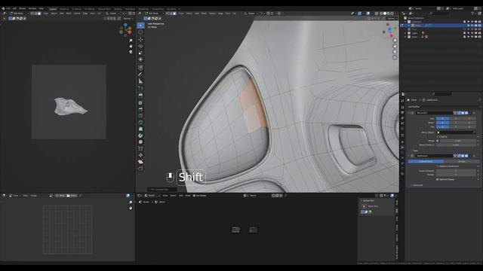
Task: Open Material properties tab icon
Action: (402, 174)
